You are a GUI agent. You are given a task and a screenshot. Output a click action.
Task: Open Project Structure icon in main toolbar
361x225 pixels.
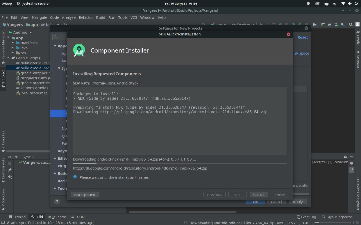pos(315,24)
